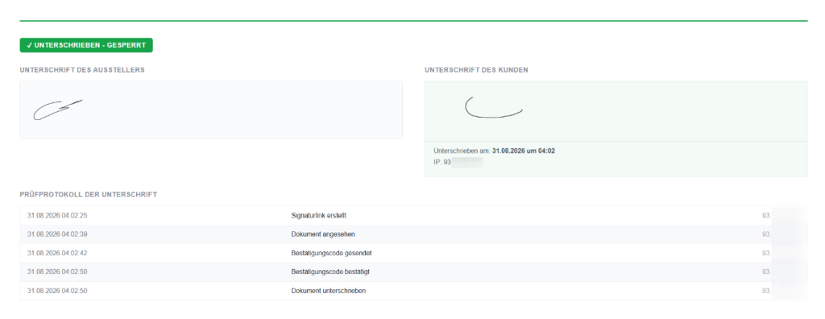The image size is (825, 319).
Task: Click the checkmark in the green signed badge
Action: [x=29, y=46]
